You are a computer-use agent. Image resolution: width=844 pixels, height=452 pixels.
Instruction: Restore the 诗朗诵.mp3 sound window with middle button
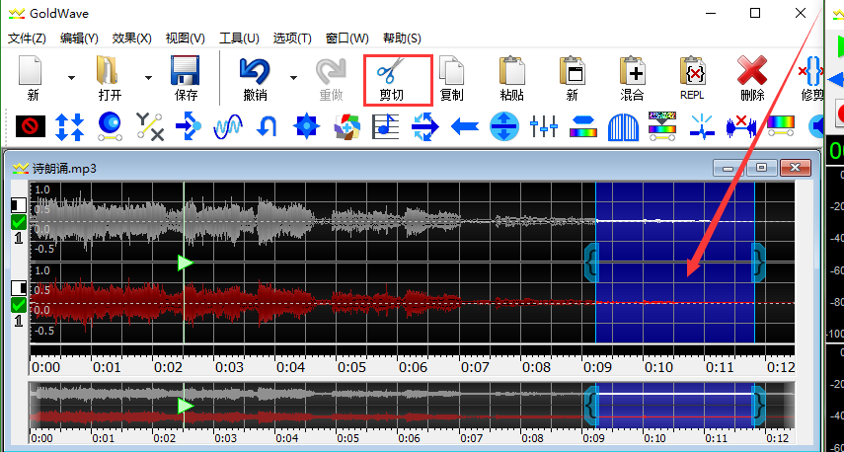pyautogui.click(x=762, y=168)
